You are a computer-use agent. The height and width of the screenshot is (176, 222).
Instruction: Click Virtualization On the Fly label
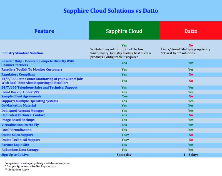pos(20,125)
